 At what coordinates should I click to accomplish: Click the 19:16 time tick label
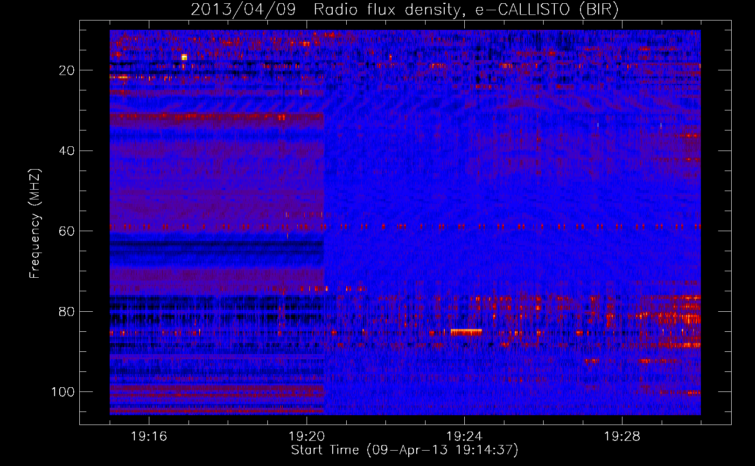click(x=149, y=437)
